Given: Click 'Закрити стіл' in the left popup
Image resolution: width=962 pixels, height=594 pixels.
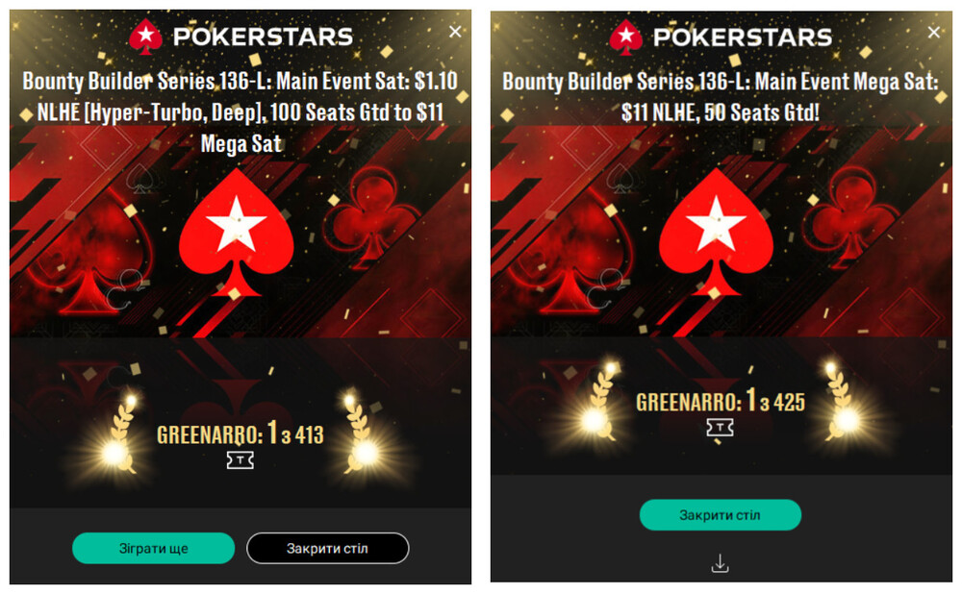Looking at the screenshot, I should pyautogui.click(x=328, y=548).
